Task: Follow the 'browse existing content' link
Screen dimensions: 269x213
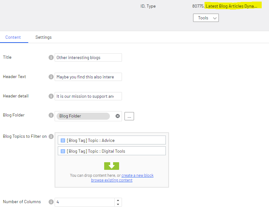Action: (111, 180)
